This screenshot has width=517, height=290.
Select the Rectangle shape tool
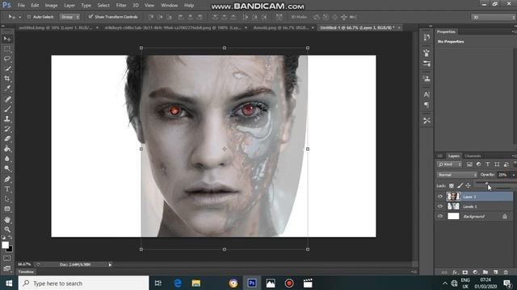(7, 209)
